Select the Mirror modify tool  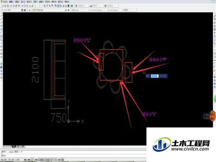[x=215, y=22]
